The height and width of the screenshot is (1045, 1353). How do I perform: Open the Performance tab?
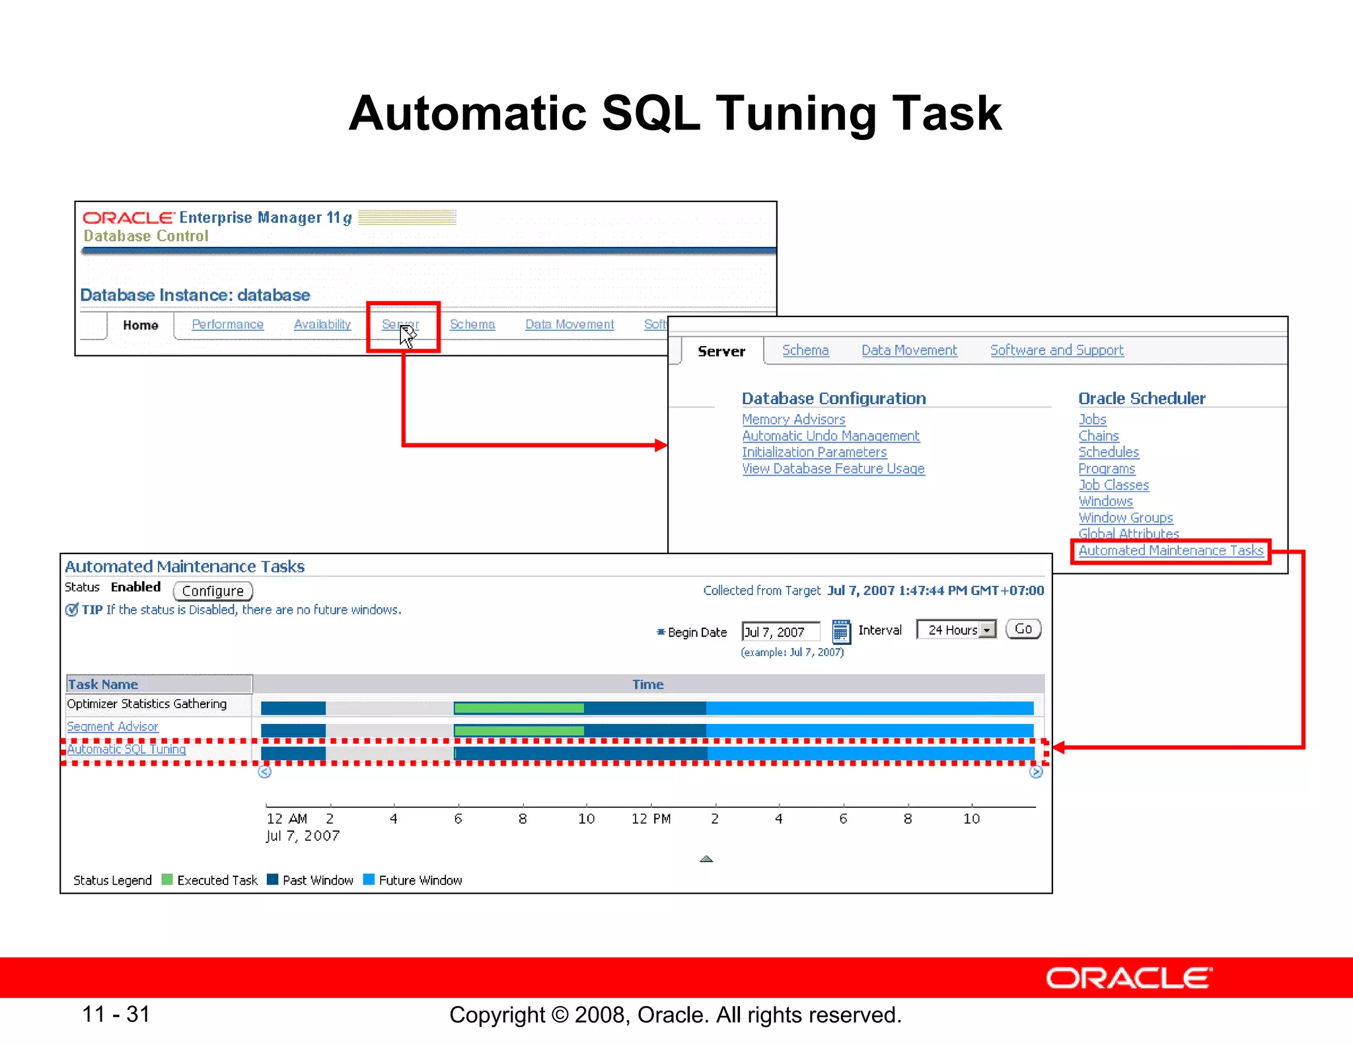tap(227, 324)
